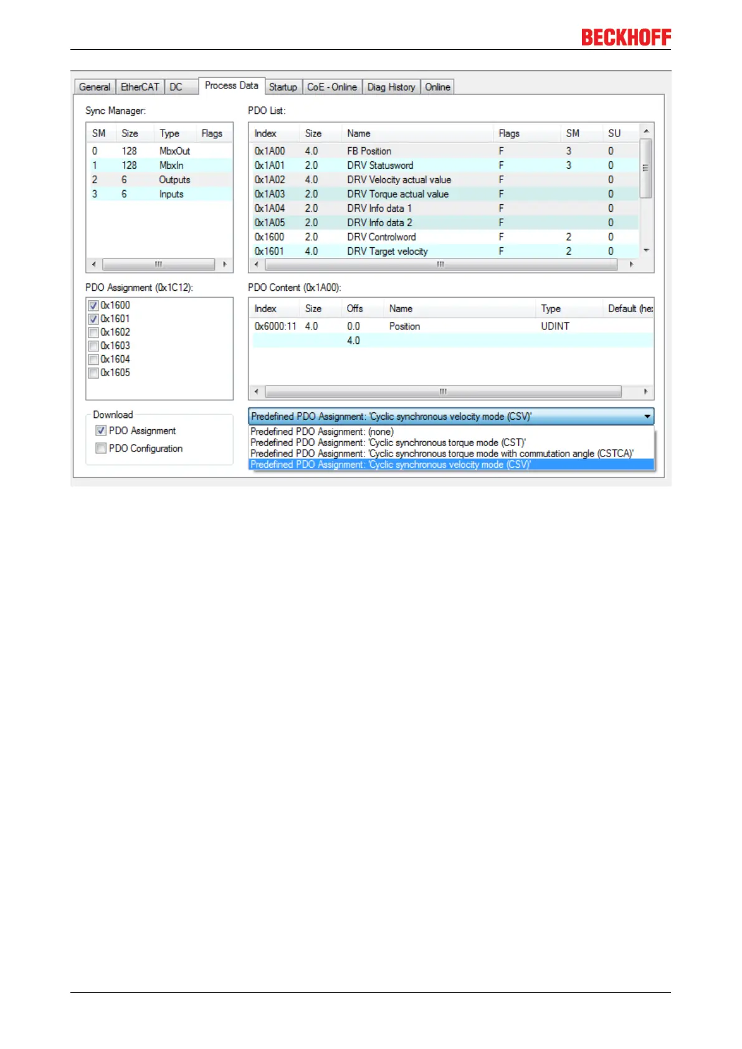Click the PDO Content Type column header
This screenshot has height=1049, width=742.
click(569, 308)
